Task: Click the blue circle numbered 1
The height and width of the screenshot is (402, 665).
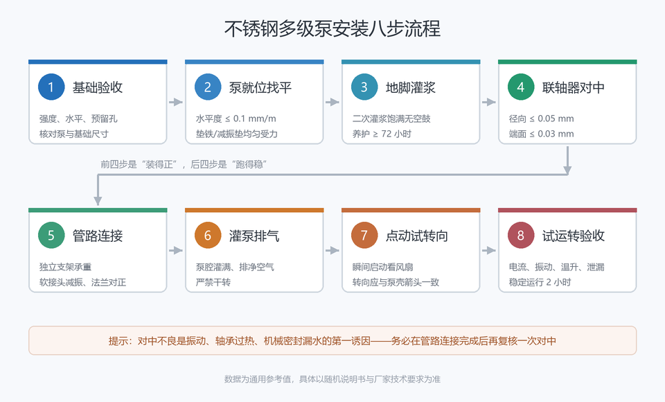Action: (x=51, y=87)
